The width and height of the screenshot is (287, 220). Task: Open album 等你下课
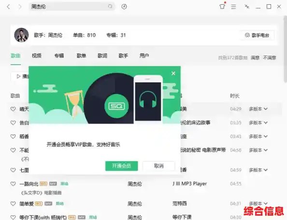pyautogui.click(x=182, y=217)
